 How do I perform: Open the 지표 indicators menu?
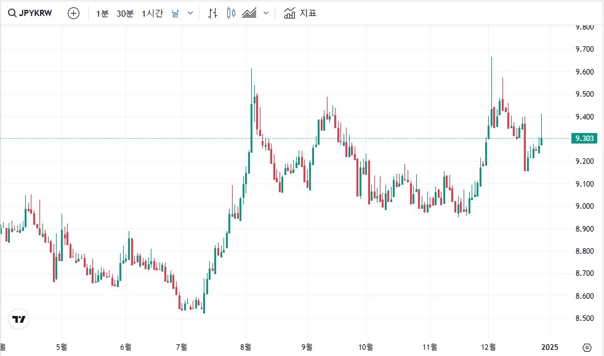point(300,14)
